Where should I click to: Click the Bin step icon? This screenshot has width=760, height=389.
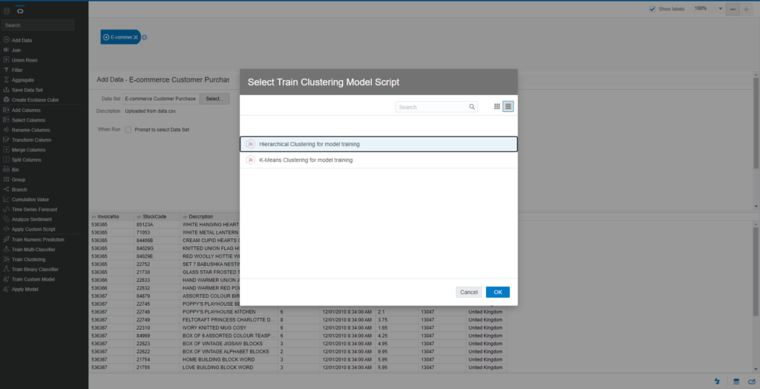(x=6, y=170)
